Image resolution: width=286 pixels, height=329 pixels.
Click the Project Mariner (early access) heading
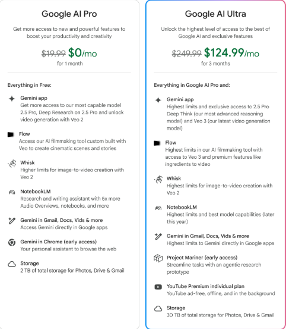pos(202,258)
